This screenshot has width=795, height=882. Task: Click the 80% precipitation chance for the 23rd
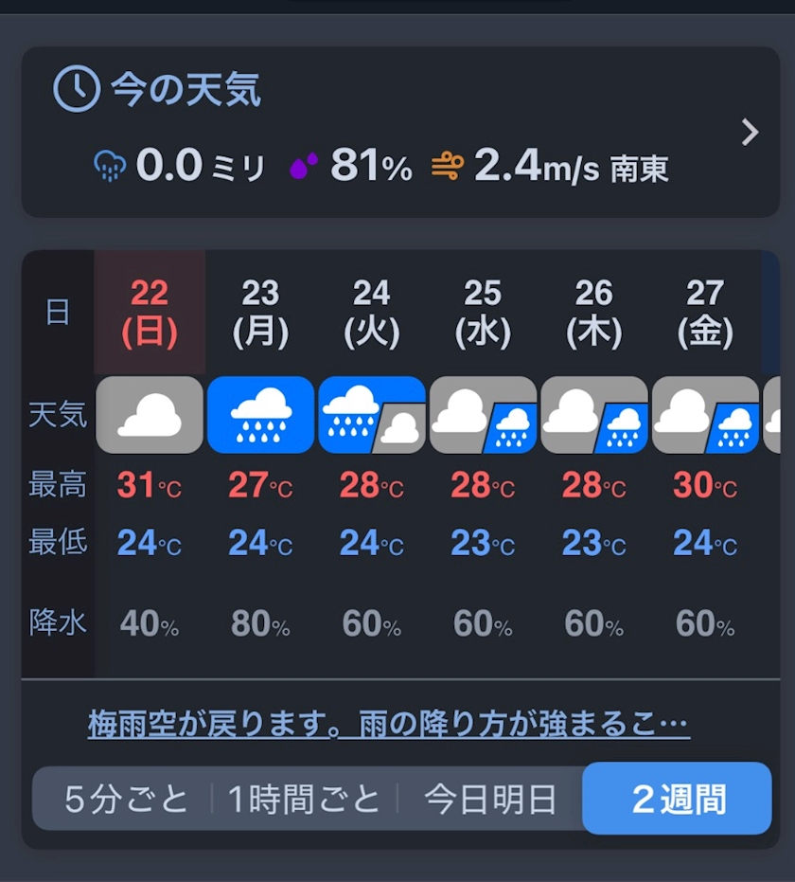pyautogui.click(x=260, y=624)
